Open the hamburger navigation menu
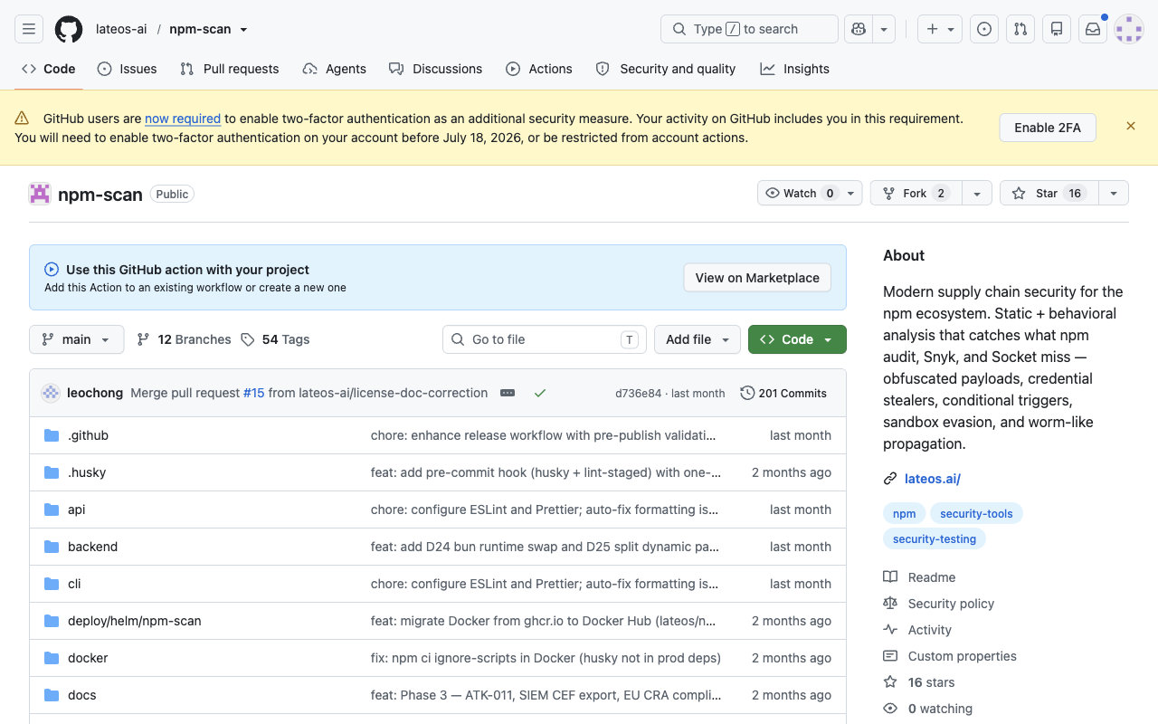The width and height of the screenshot is (1158, 724). point(29,29)
